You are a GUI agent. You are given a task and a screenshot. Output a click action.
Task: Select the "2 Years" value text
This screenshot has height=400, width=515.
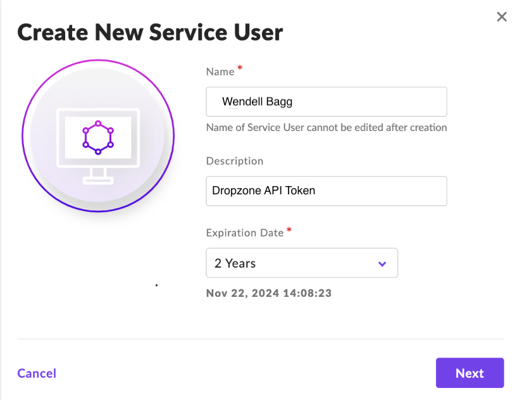[x=235, y=263]
